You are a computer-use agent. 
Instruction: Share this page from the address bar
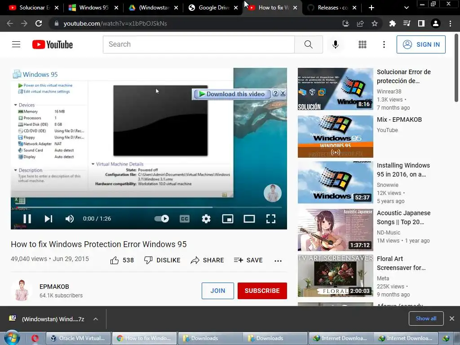pos(360,23)
